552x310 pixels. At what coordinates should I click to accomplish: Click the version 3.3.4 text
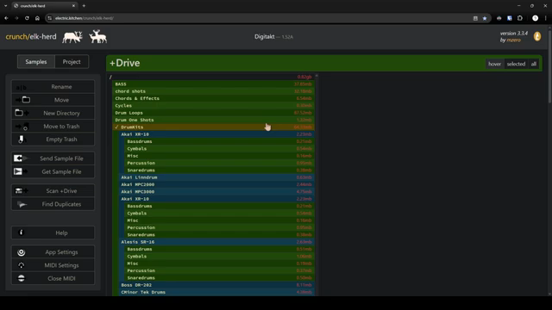pyautogui.click(x=514, y=34)
